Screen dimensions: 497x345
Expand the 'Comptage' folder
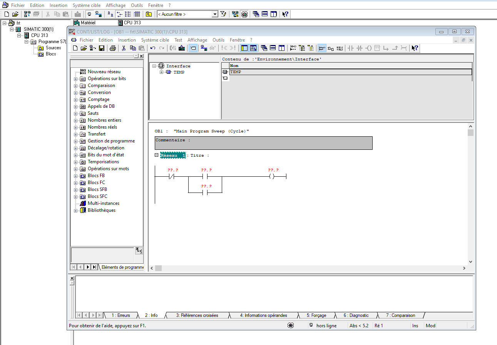pyautogui.click(x=76, y=100)
